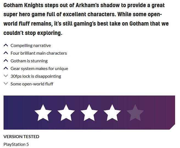Click the 'Some open-world fluff' con text
This screenshot has height=148, width=180.
pos(32,84)
